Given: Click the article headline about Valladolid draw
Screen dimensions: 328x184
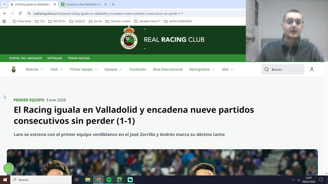Looking at the screenshot, I should [134, 115].
